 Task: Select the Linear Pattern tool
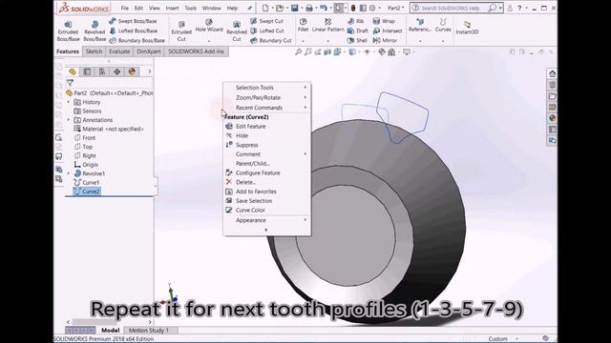click(328, 25)
